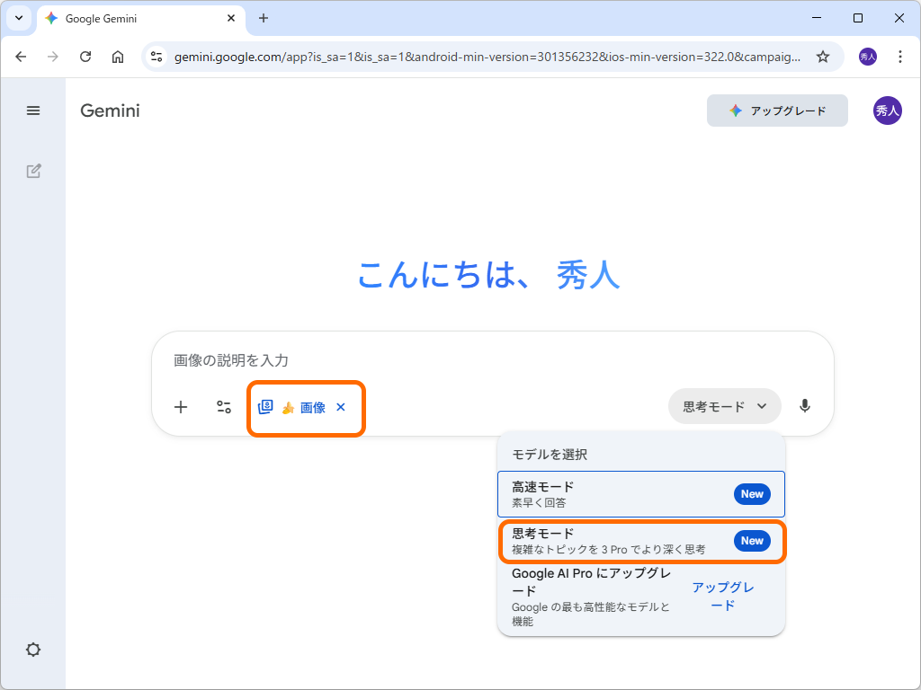Image resolution: width=921 pixels, height=690 pixels.
Task: Click the 画像 image generation chip
Action: coord(297,407)
